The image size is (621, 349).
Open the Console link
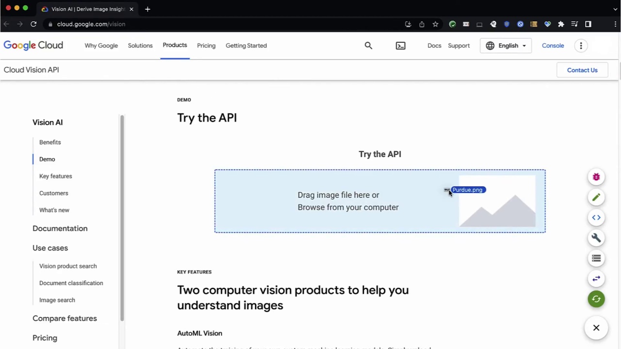click(553, 45)
